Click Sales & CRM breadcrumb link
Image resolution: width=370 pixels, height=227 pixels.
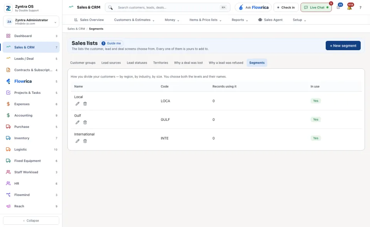pos(76,29)
